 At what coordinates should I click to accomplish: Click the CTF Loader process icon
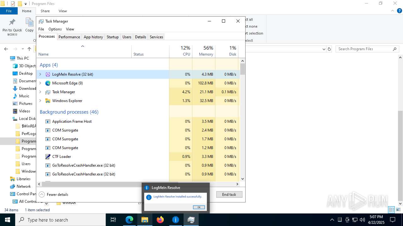click(x=48, y=157)
